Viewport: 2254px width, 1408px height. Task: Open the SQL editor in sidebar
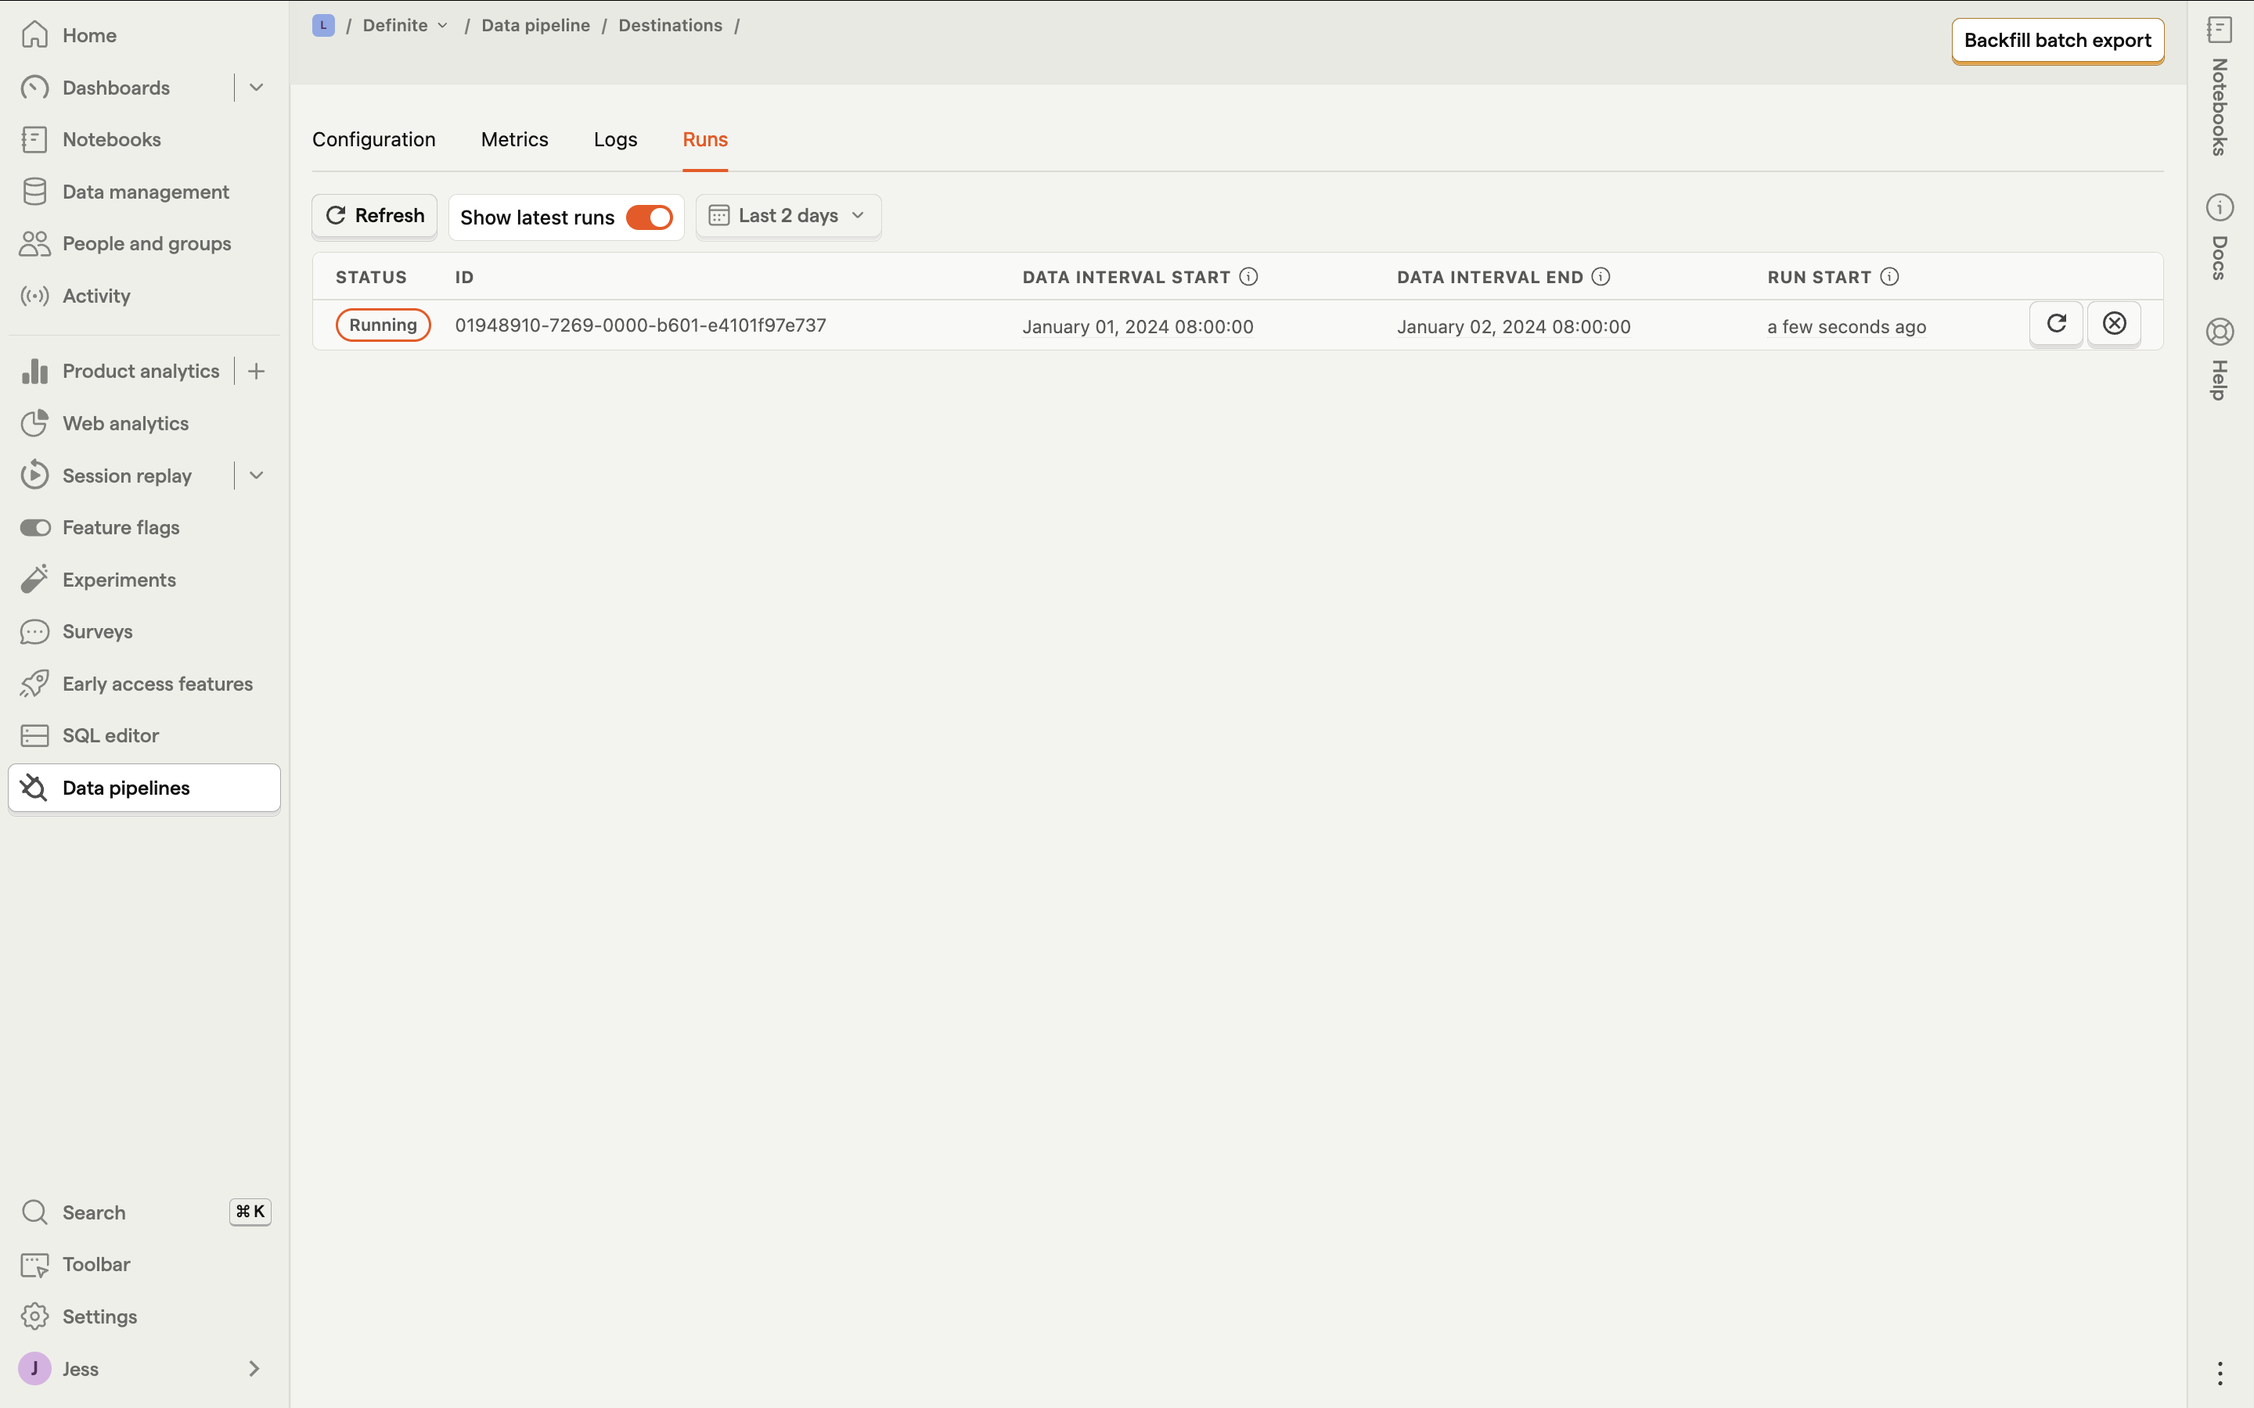[x=110, y=735]
